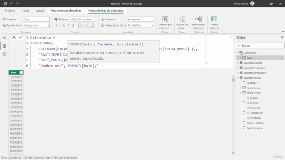Apply currency format dollar icon
285x160 pixels.
[x=56, y=25]
